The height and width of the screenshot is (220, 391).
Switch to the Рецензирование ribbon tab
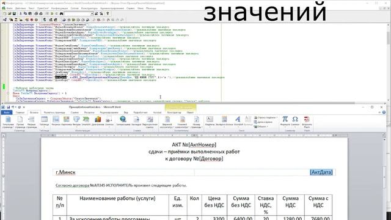(109, 112)
